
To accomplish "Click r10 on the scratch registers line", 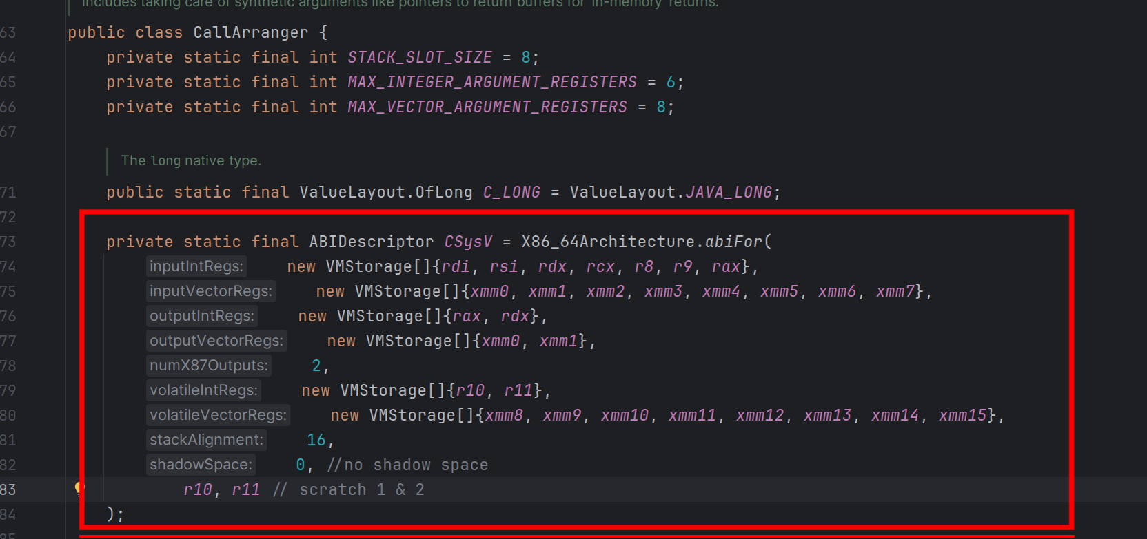I will [x=198, y=489].
